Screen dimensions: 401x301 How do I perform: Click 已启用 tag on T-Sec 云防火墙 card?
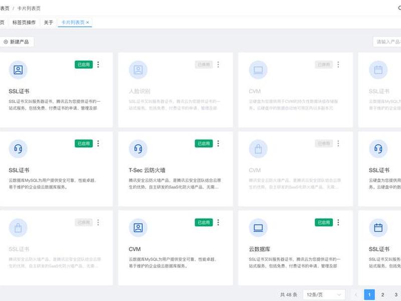tap(204, 143)
